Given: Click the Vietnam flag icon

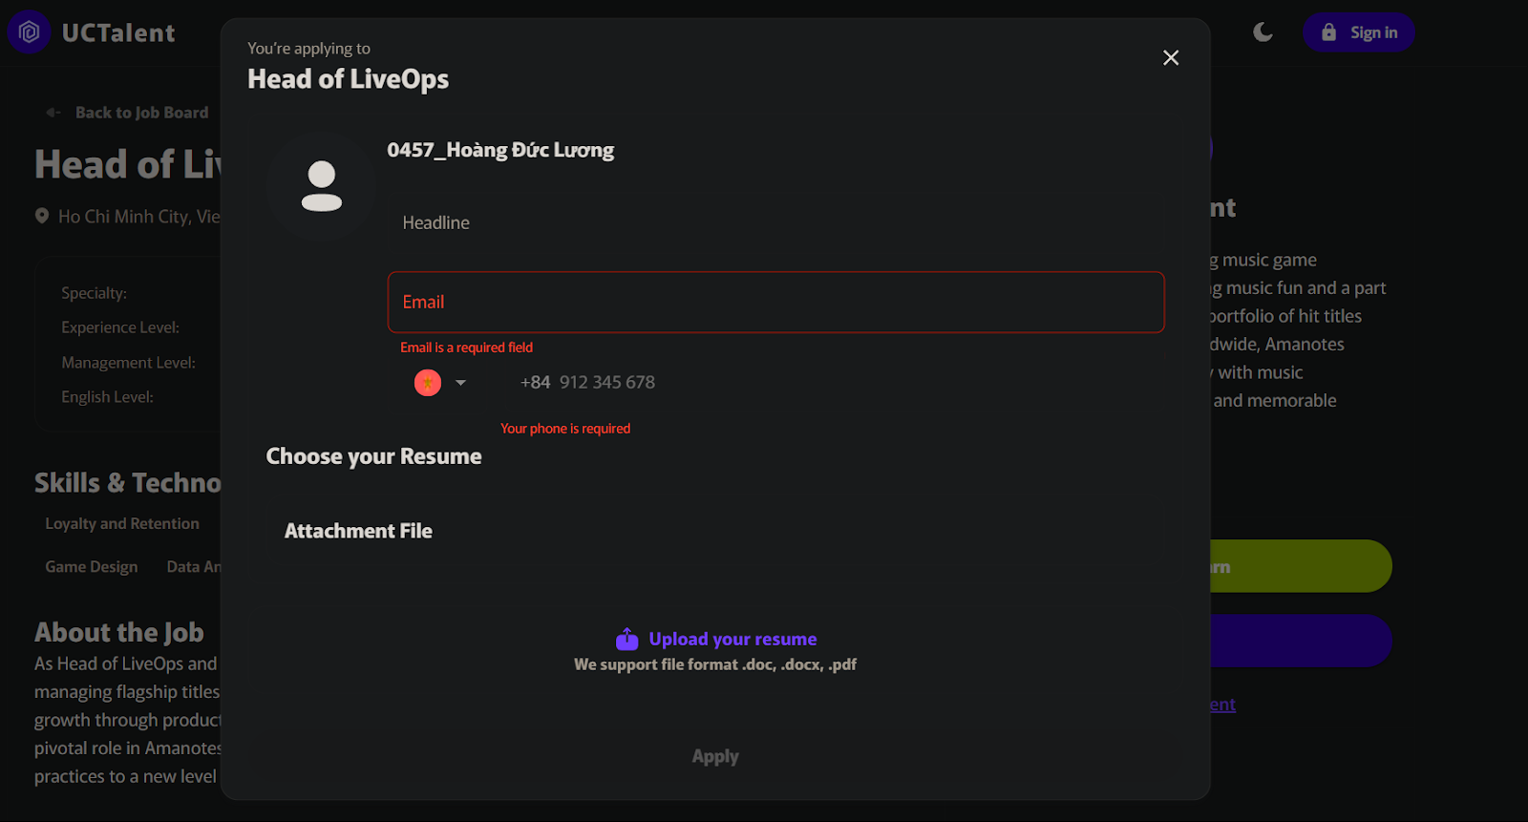Looking at the screenshot, I should (x=428, y=383).
